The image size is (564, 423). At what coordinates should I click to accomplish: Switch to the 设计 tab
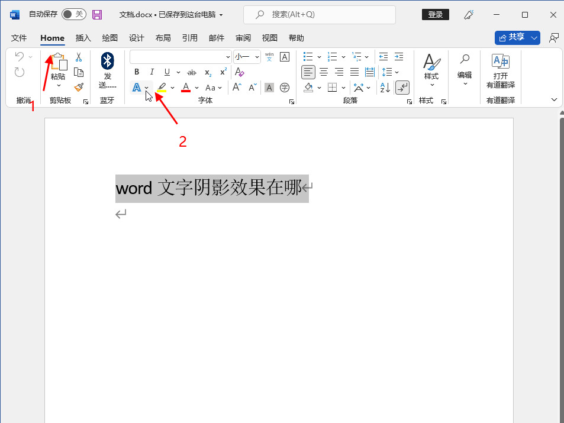(136, 38)
